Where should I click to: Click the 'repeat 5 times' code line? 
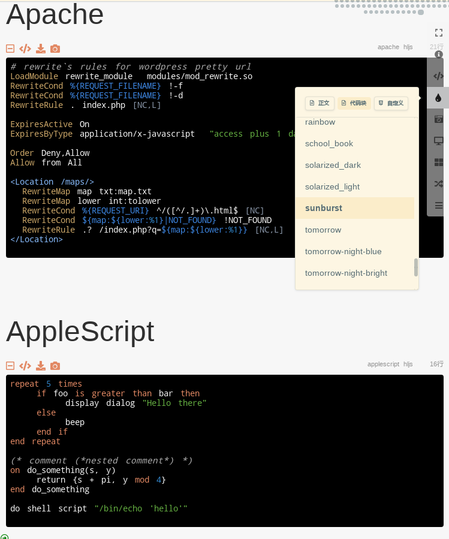(x=46, y=384)
